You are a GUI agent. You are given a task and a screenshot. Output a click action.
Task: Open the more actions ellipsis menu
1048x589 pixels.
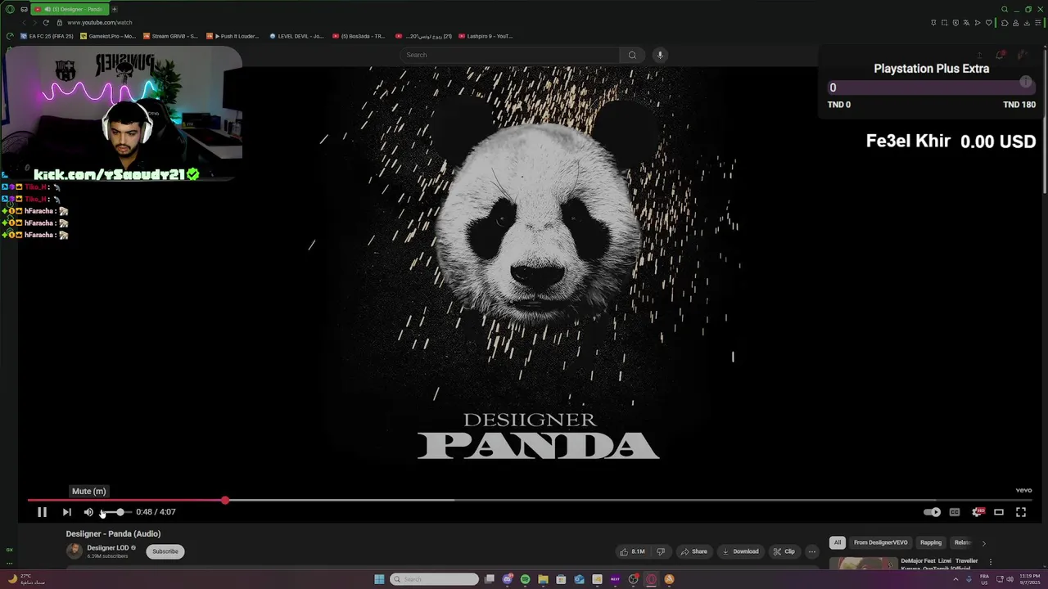click(x=812, y=551)
